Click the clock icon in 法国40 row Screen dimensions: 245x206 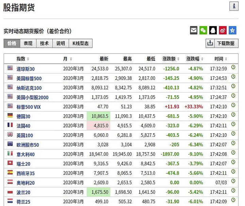coord(233,124)
